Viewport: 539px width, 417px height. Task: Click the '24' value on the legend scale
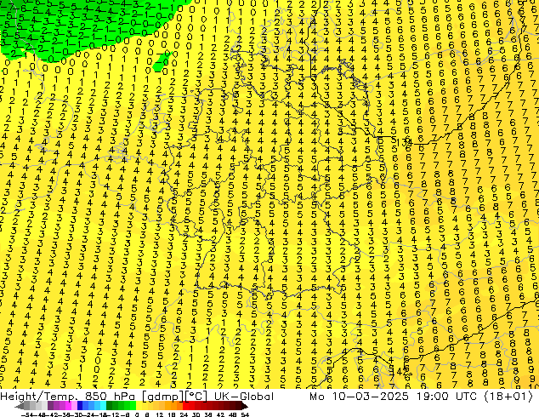point(184,414)
